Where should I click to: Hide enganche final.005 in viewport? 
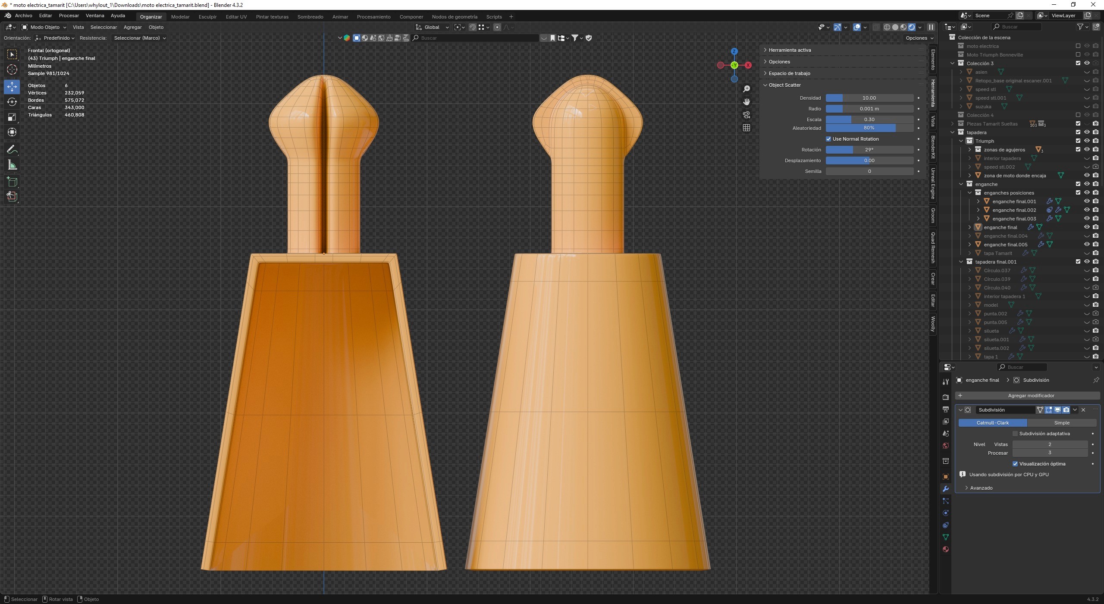1087,245
